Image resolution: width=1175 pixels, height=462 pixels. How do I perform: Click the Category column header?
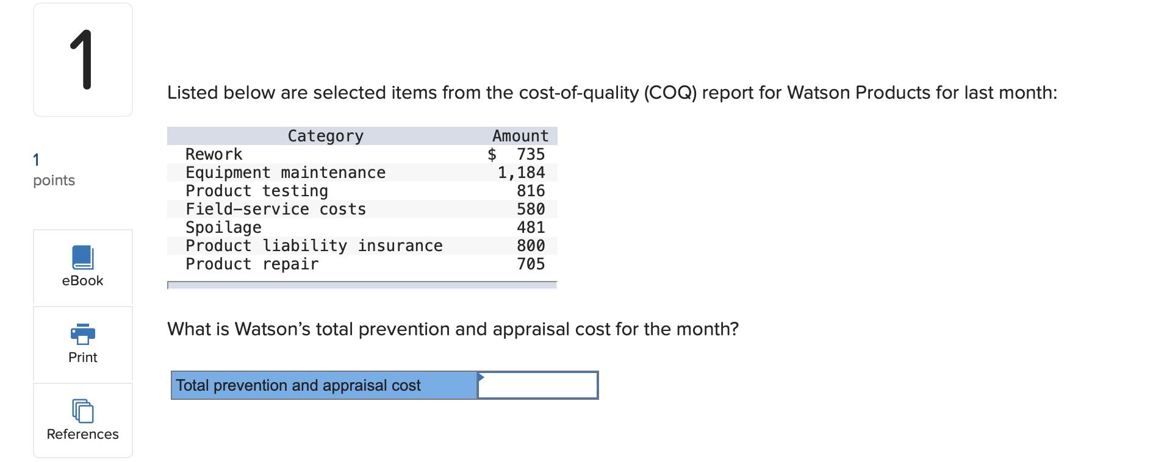pos(325,135)
